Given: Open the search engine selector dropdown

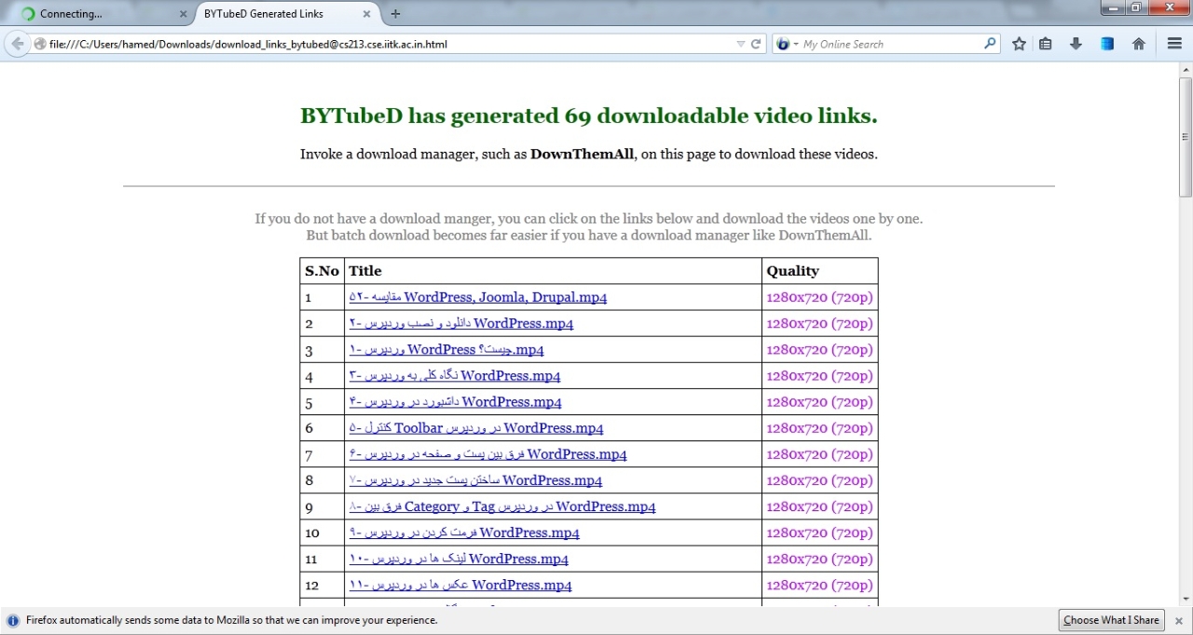Looking at the screenshot, I should (788, 44).
